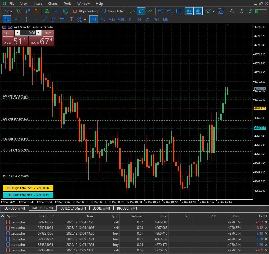The width and height of the screenshot is (269, 254).
Task: Switch chart to bar chart style
Action: (132, 11)
